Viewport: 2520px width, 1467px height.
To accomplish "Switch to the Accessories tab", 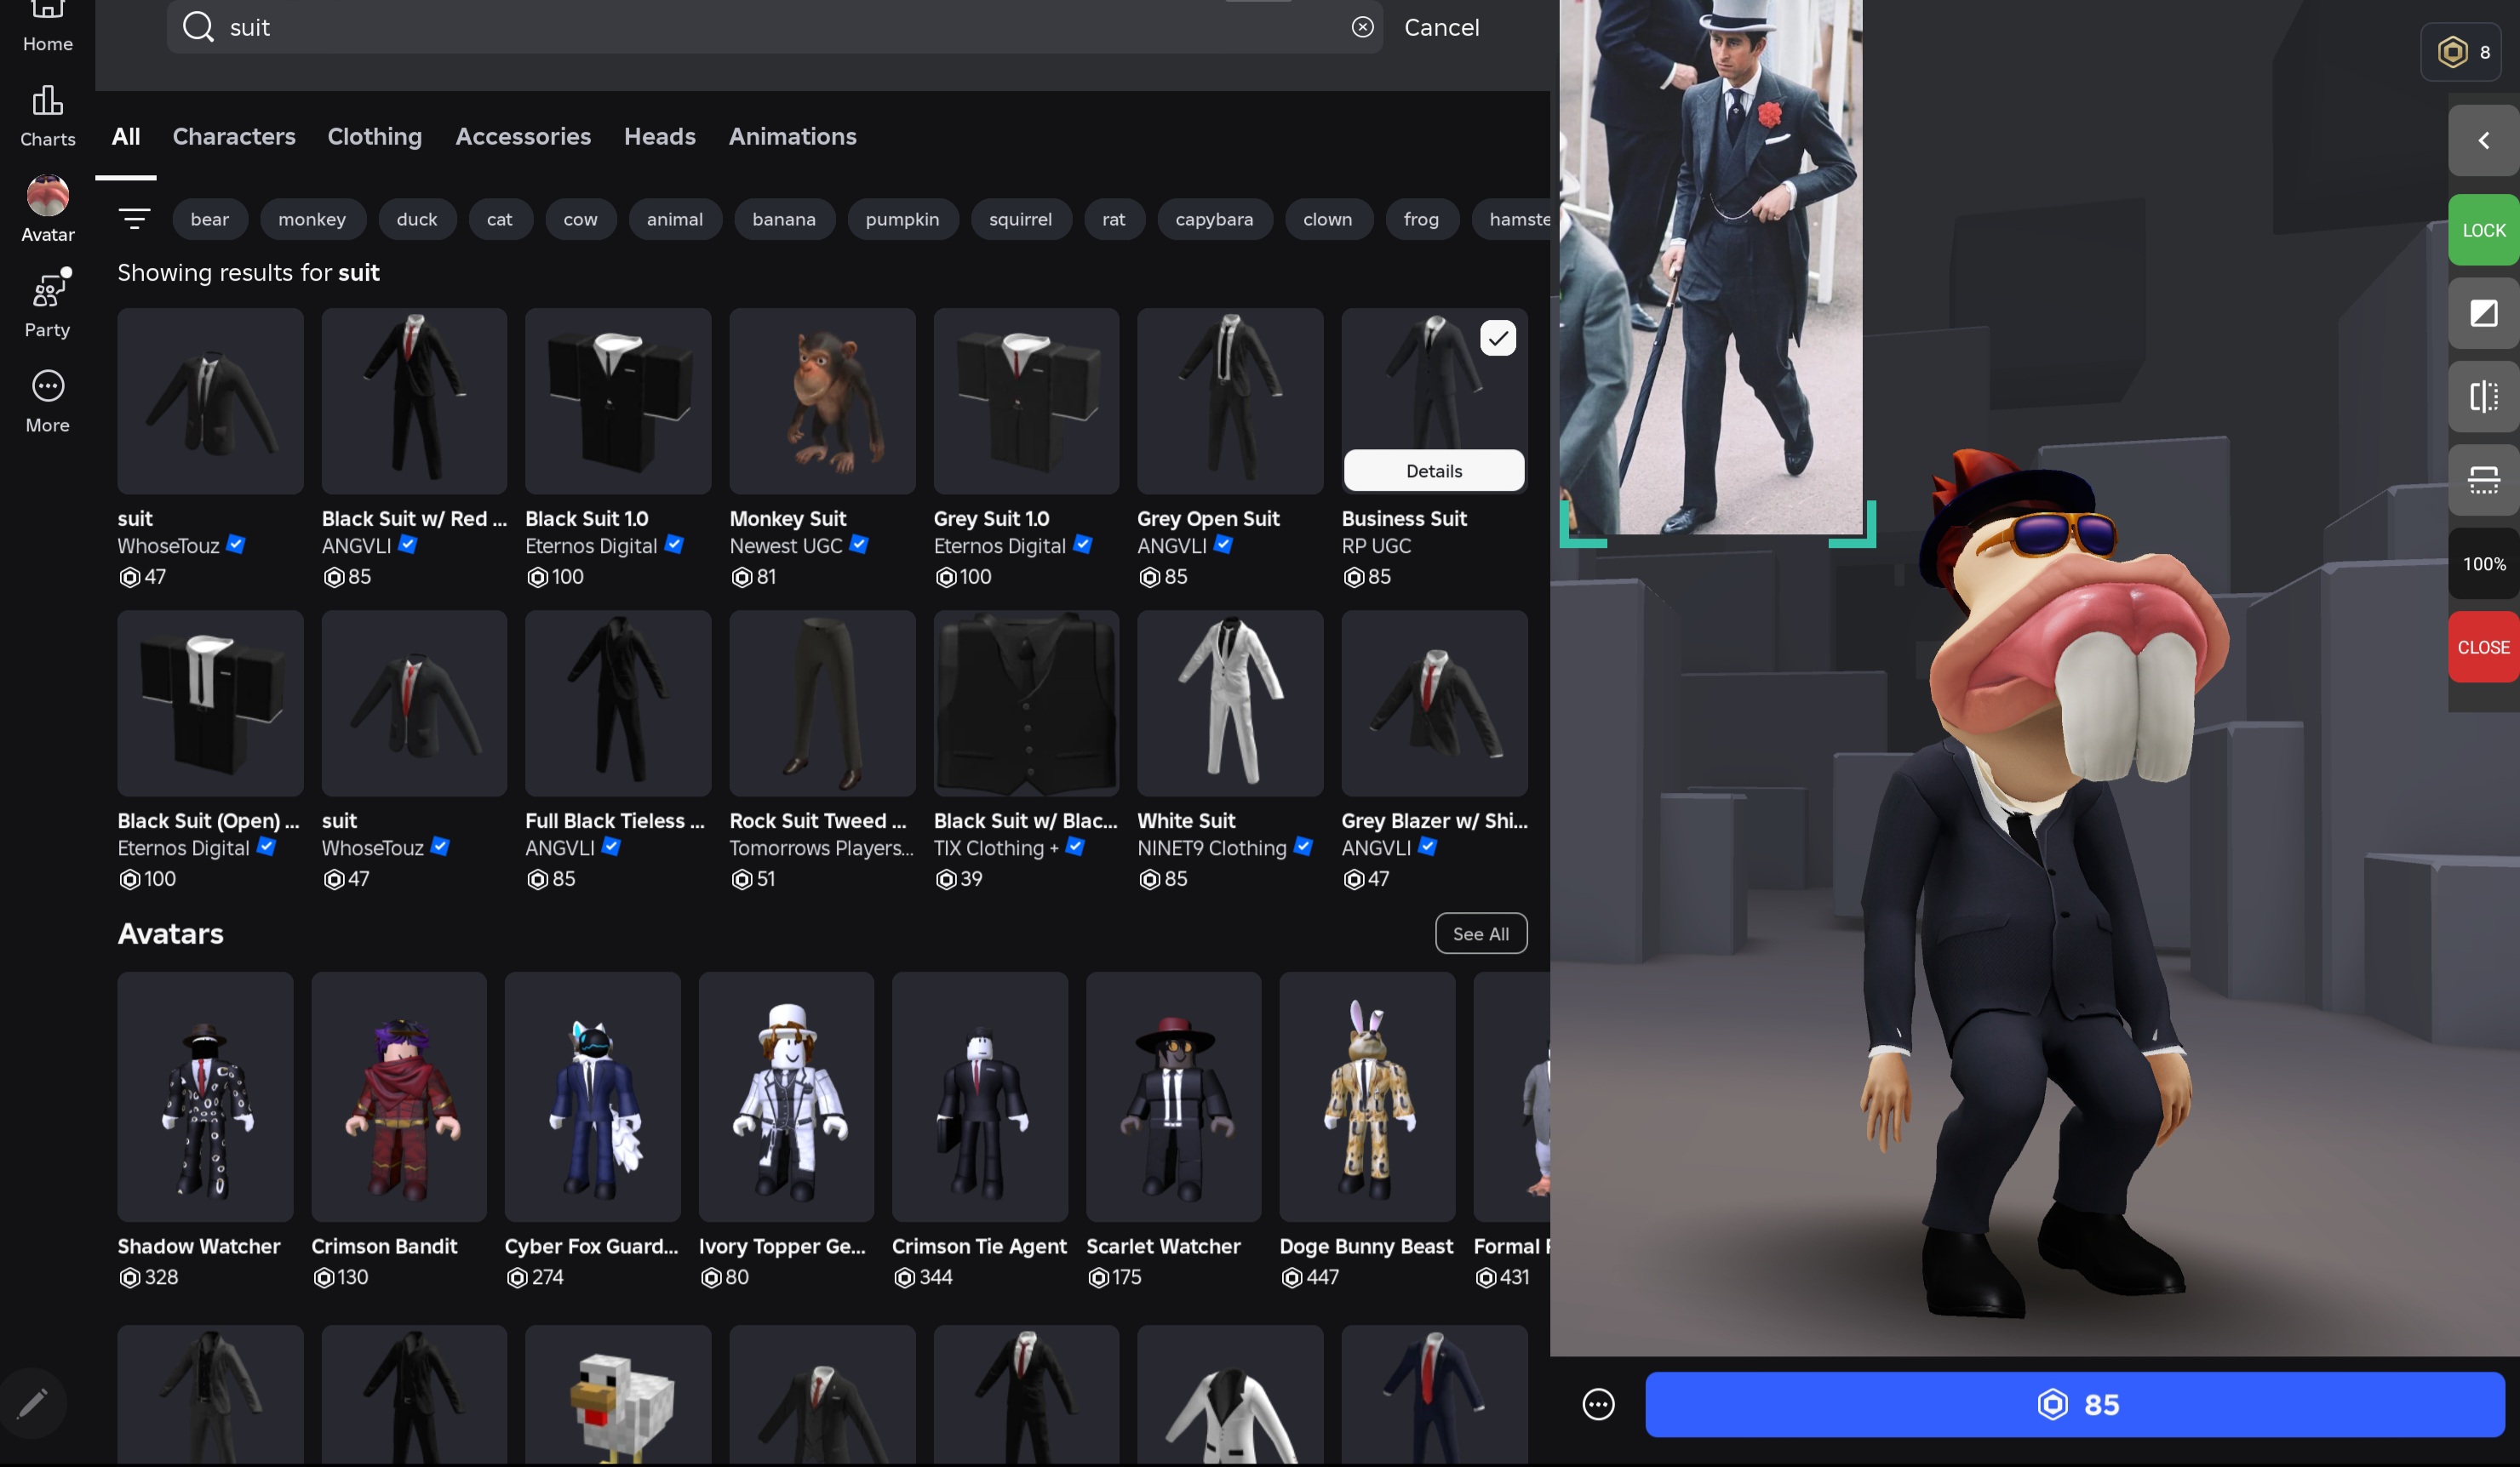I will pos(523,136).
